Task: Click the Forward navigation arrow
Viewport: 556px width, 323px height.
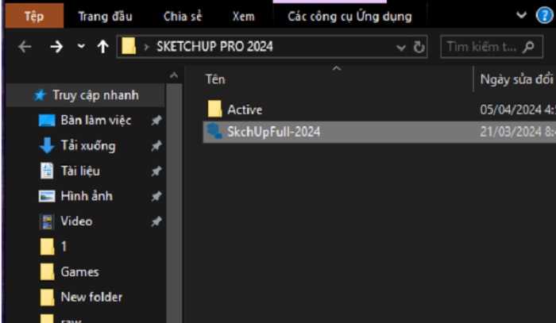Action: (x=56, y=47)
